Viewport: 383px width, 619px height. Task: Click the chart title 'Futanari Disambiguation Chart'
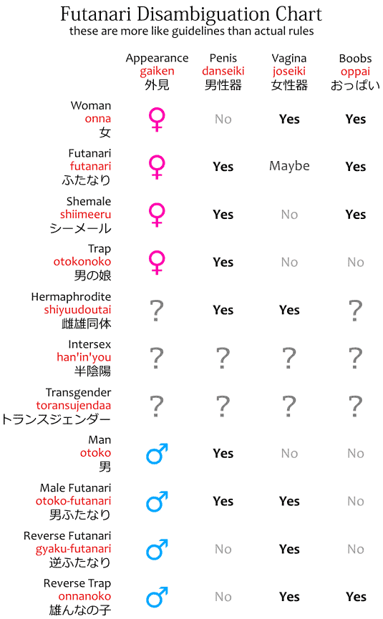click(191, 14)
